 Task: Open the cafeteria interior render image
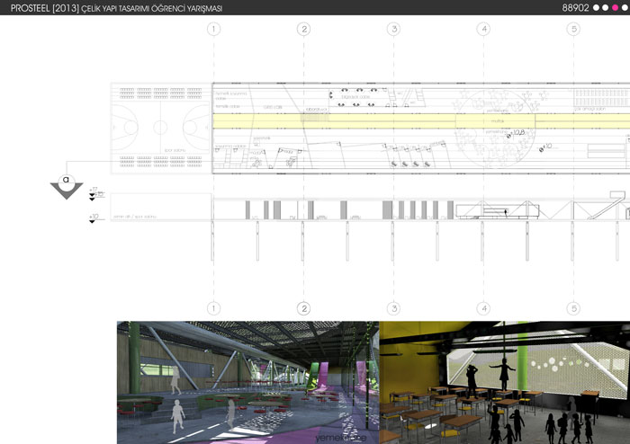(247, 382)
